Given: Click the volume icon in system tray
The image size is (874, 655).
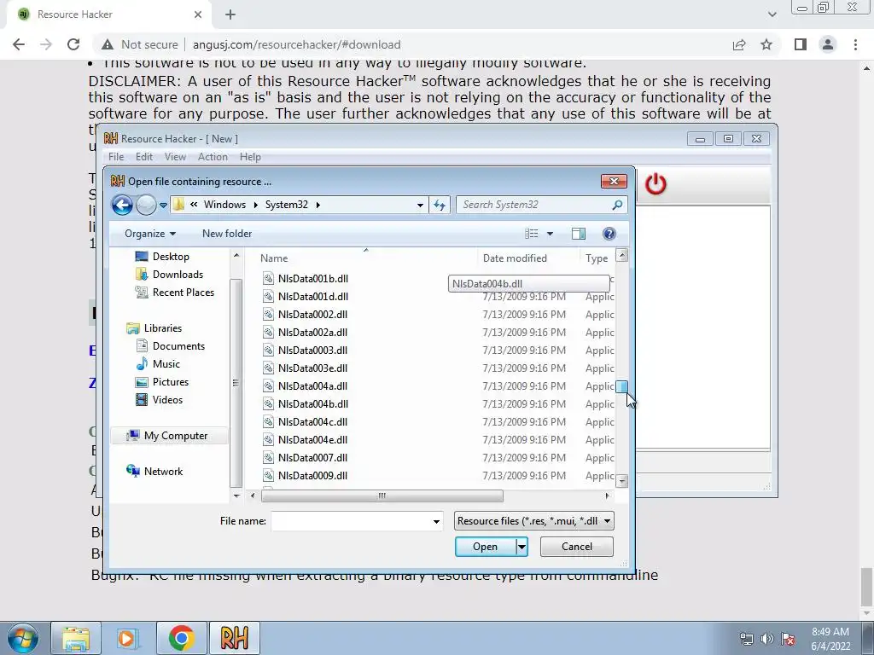Looking at the screenshot, I should (x=767, y=639).
